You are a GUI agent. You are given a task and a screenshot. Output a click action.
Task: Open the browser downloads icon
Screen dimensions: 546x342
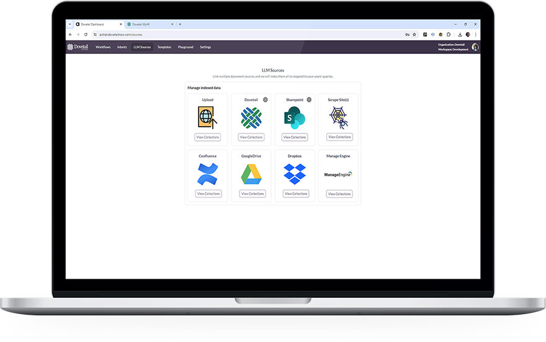460,35
